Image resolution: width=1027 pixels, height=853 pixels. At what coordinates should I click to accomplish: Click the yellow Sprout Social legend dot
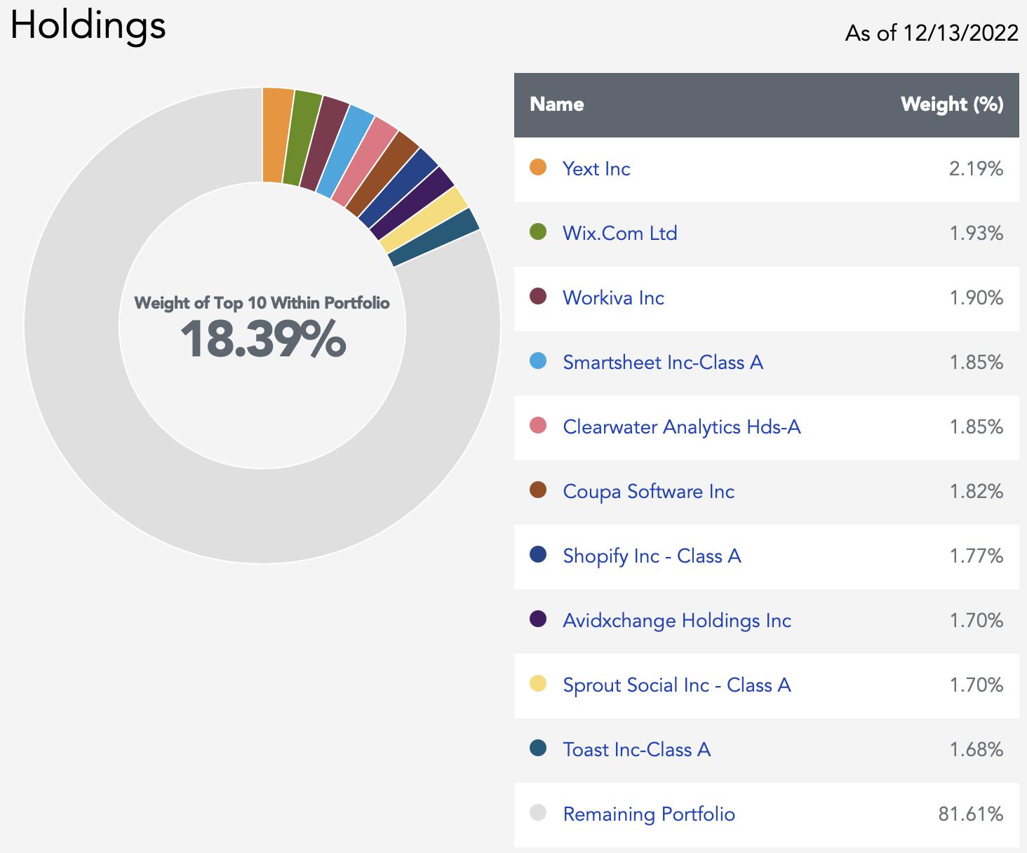pos(538,684)
